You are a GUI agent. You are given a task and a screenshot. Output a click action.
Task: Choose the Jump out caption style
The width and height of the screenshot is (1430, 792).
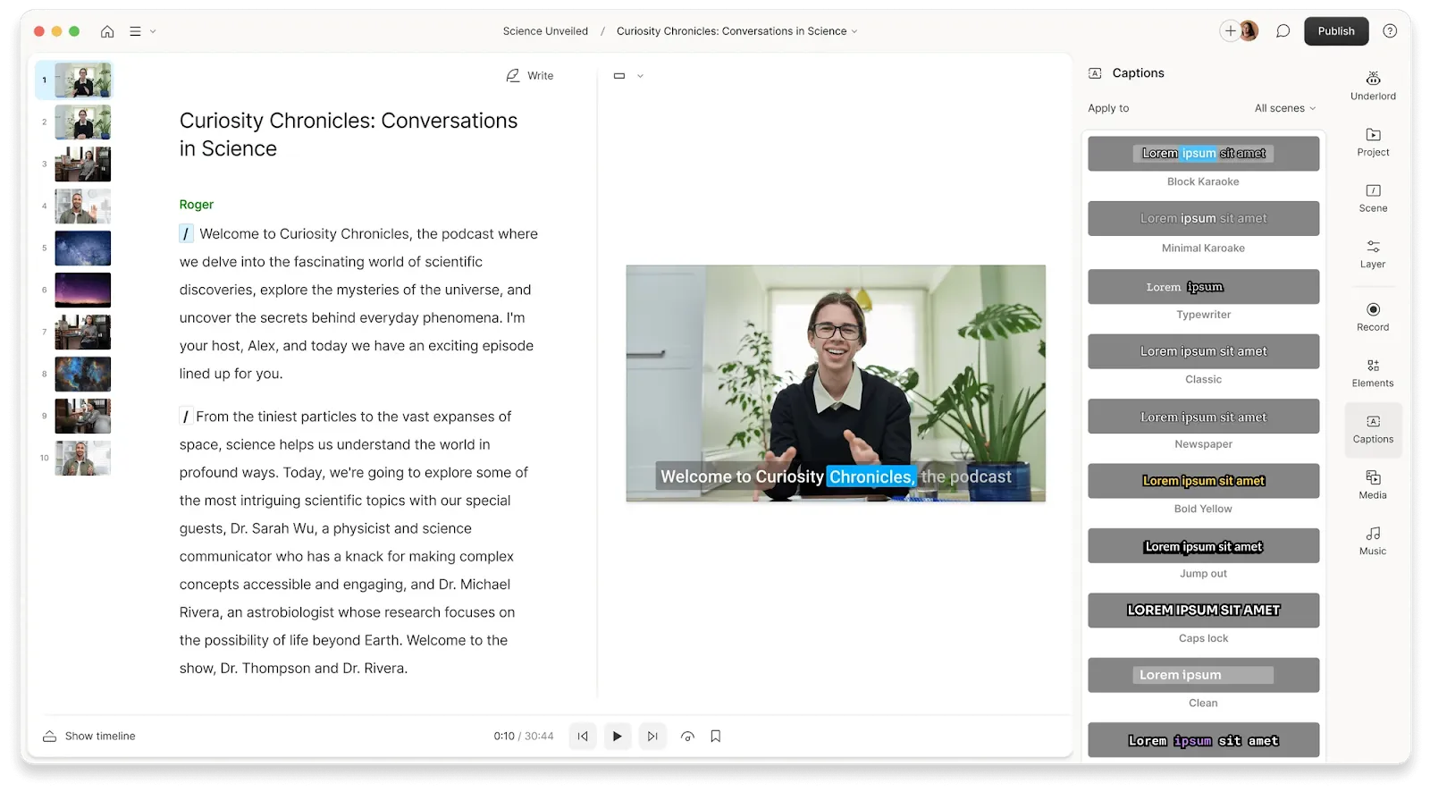click(x=1203, y=546)
